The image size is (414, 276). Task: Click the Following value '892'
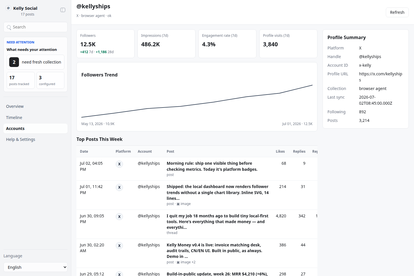(x=363, y=112)
